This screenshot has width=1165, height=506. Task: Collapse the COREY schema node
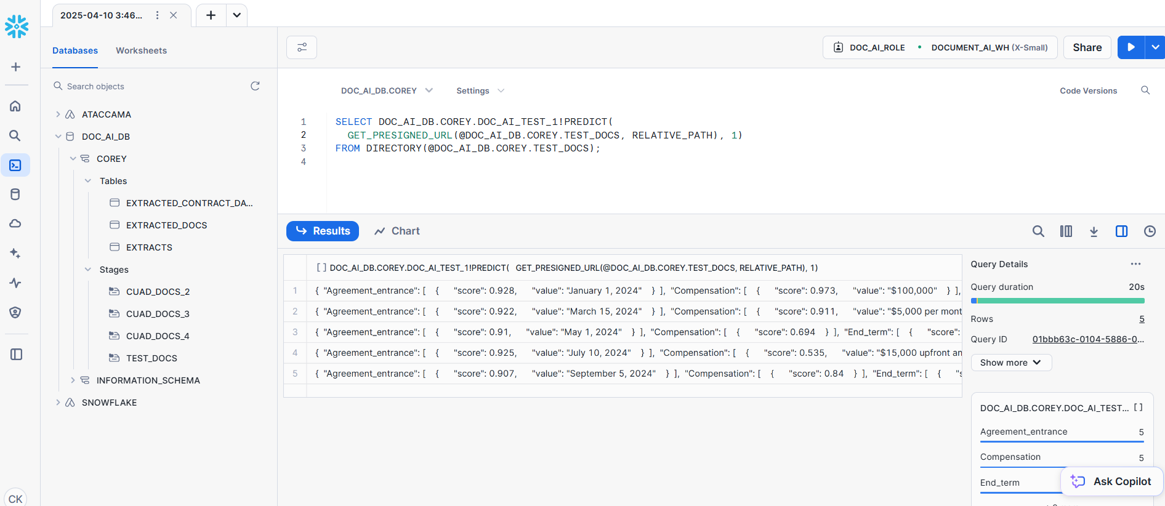73,159
